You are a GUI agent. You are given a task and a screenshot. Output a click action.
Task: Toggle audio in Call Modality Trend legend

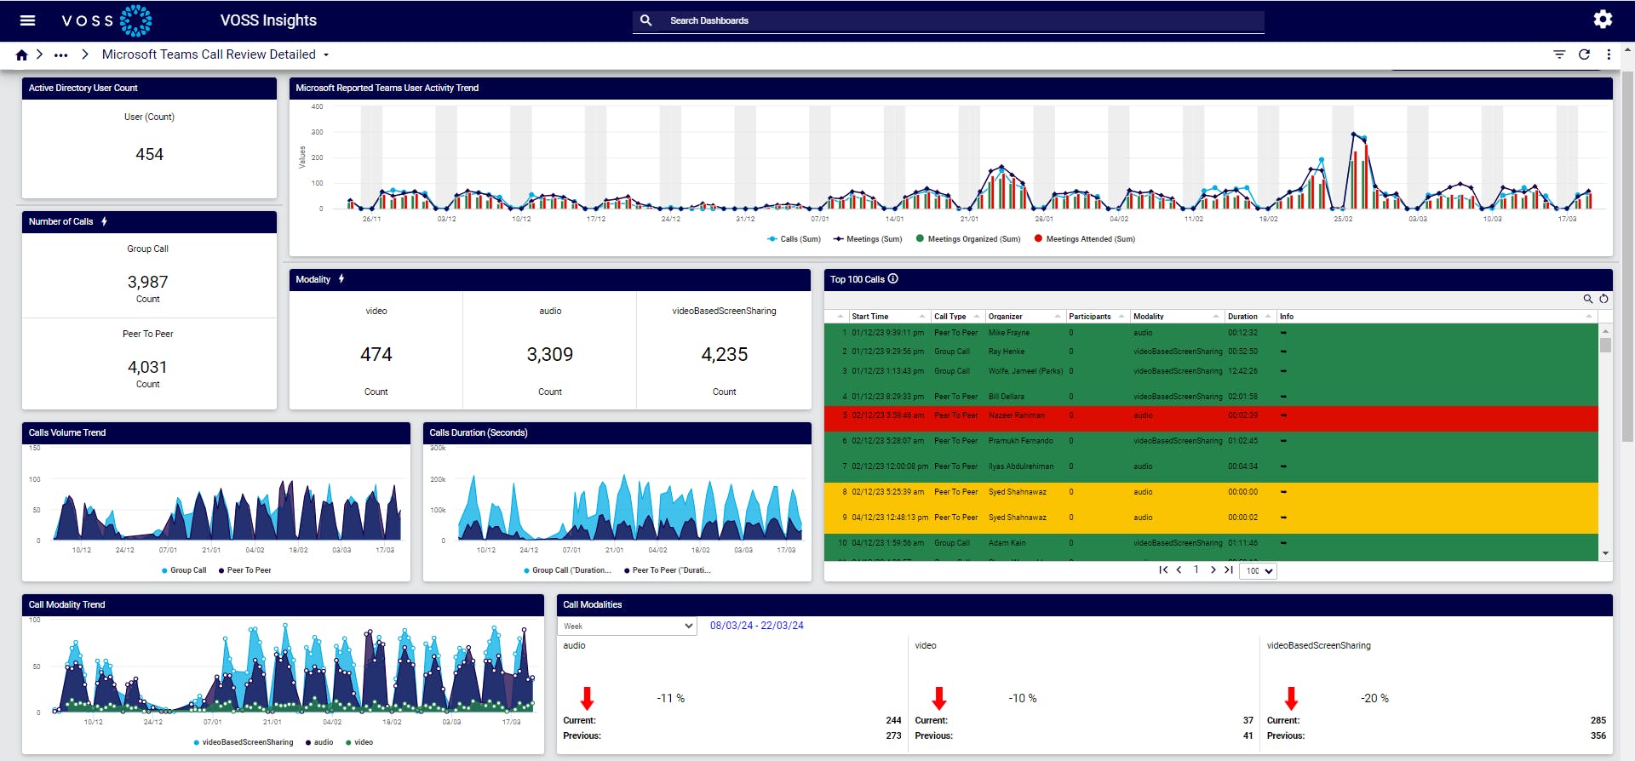[x=319, y=742]
